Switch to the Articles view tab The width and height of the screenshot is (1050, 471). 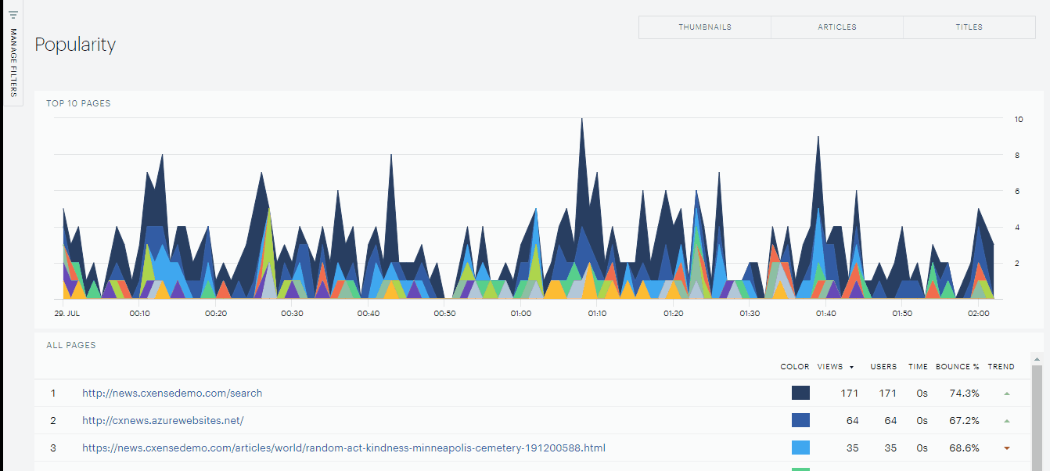pyautogui.click(x=837, y=27)
